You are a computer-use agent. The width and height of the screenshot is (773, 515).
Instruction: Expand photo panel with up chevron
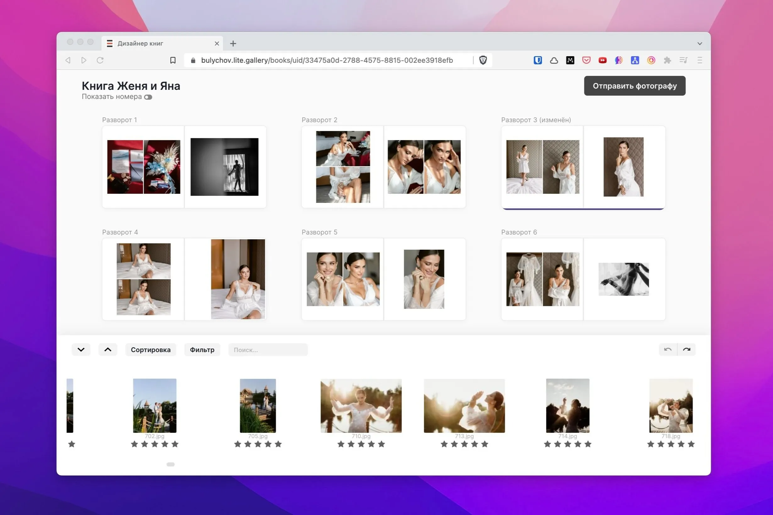click(108, 350)
